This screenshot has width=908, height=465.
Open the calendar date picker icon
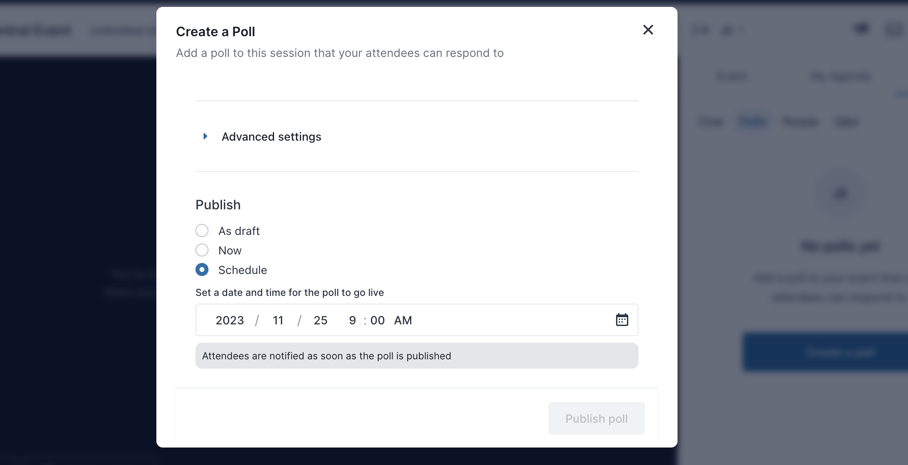pos(622,320)
